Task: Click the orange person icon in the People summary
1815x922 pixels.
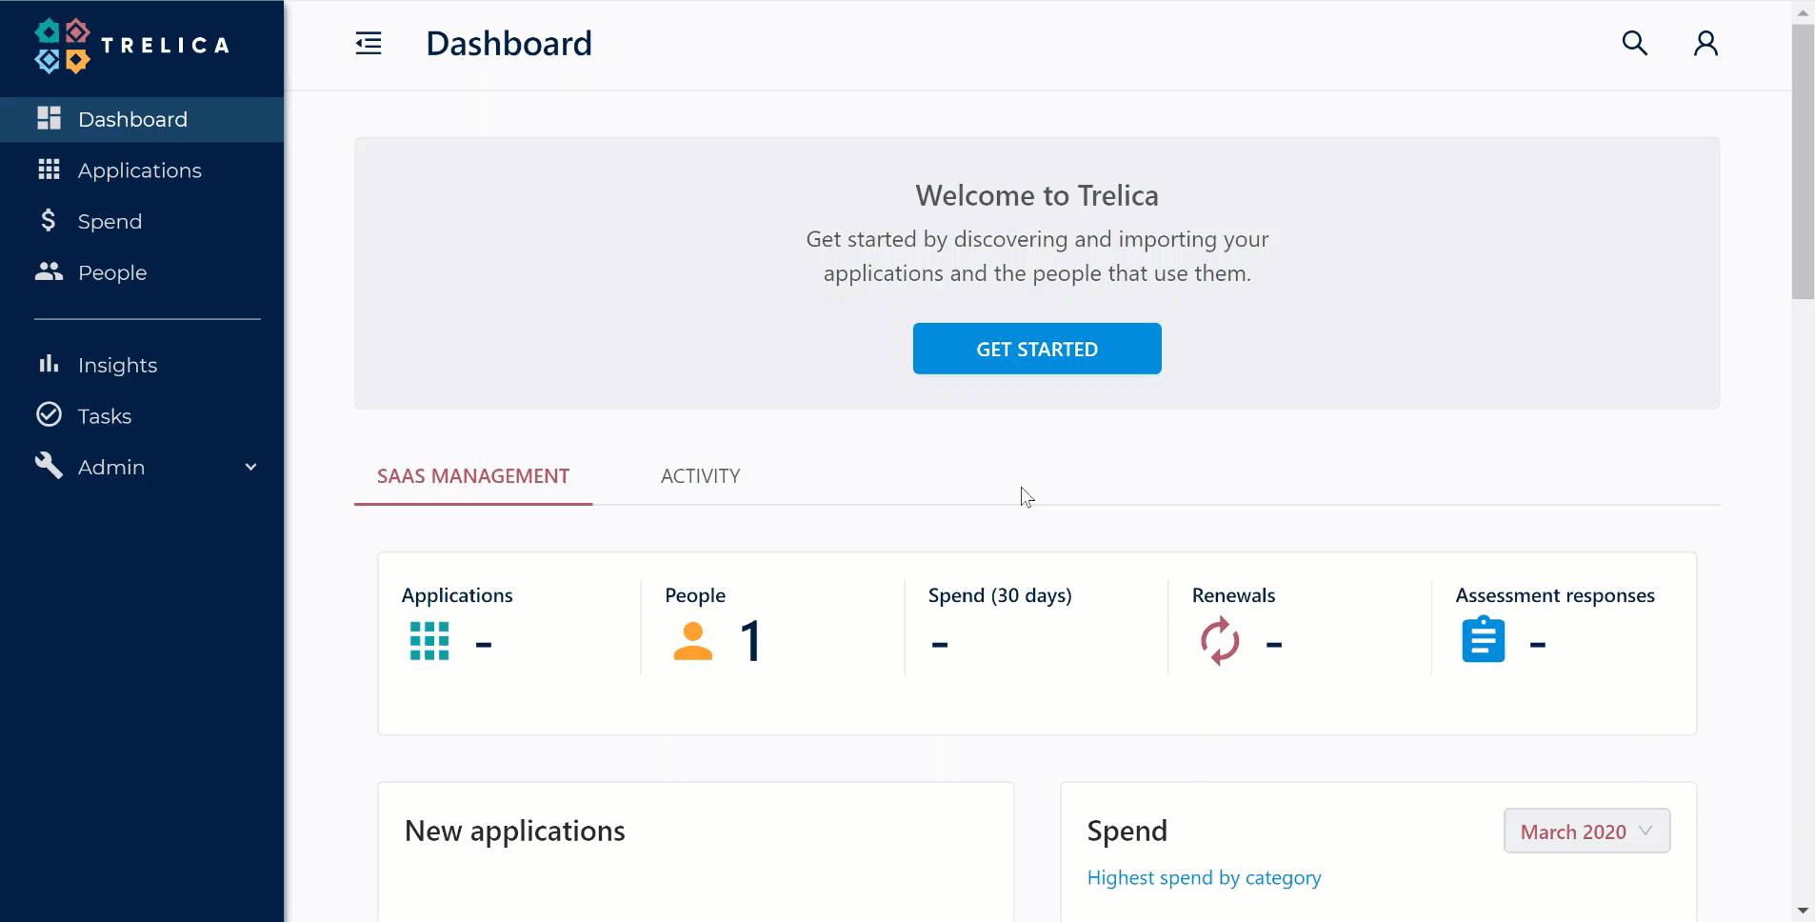Action: [693, 641]
